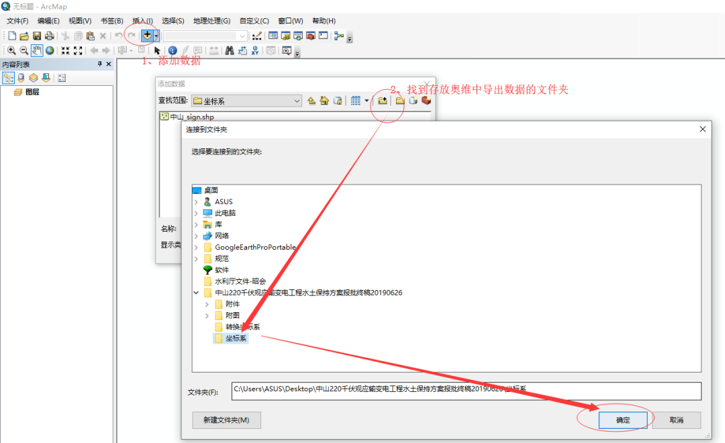The height and width of the screenshot is (443, 725).
Task: Click the Connect To Folder icon in Add Data dialog
Action: (383, 99)
